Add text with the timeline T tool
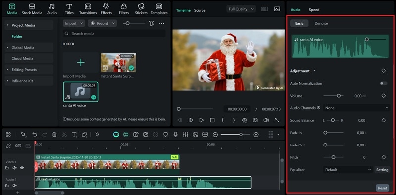This screenshot has height=195, width=396. (74, 135)
